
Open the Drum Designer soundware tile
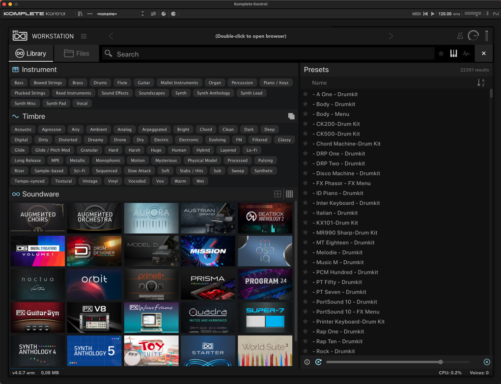click(94, 251)
